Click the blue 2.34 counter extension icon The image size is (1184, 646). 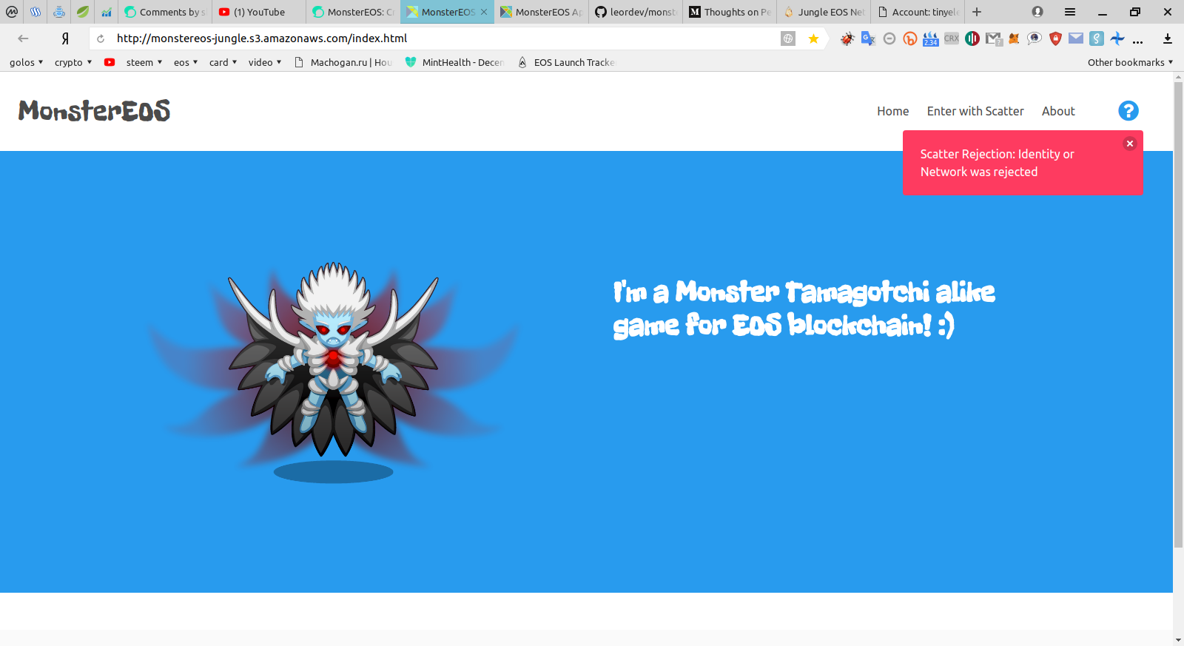coord(931,38)
